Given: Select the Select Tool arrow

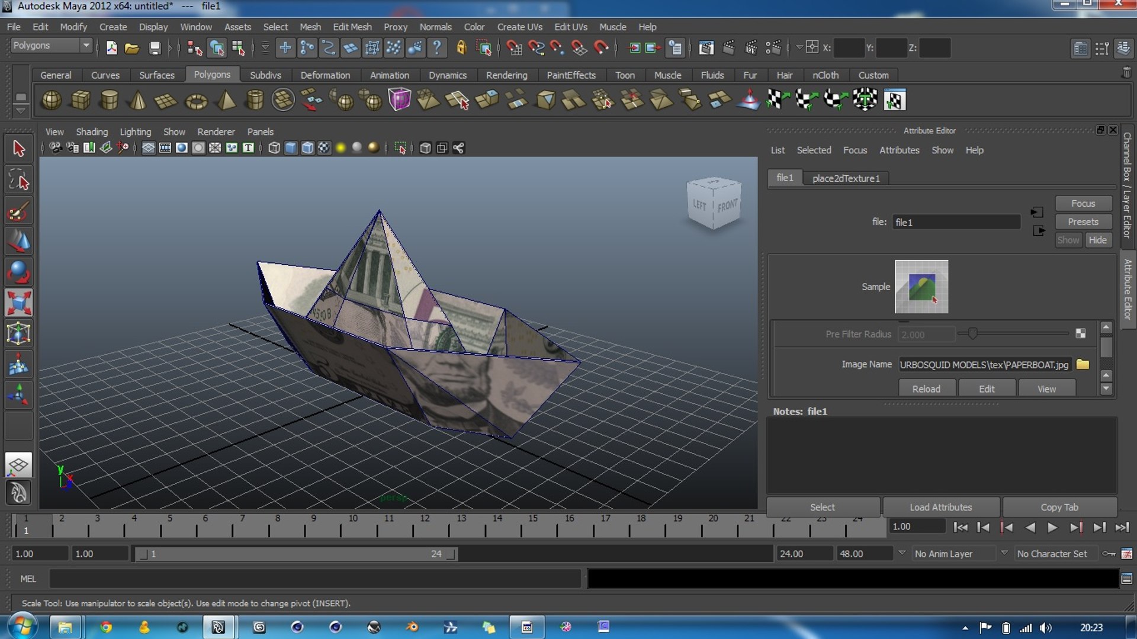Looking at the screenshot, I should [19, 149].
